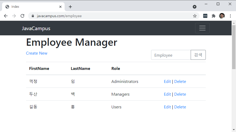236x132 pixels.
Task: Click the padlock site info icon
Action: pos(33,16)
